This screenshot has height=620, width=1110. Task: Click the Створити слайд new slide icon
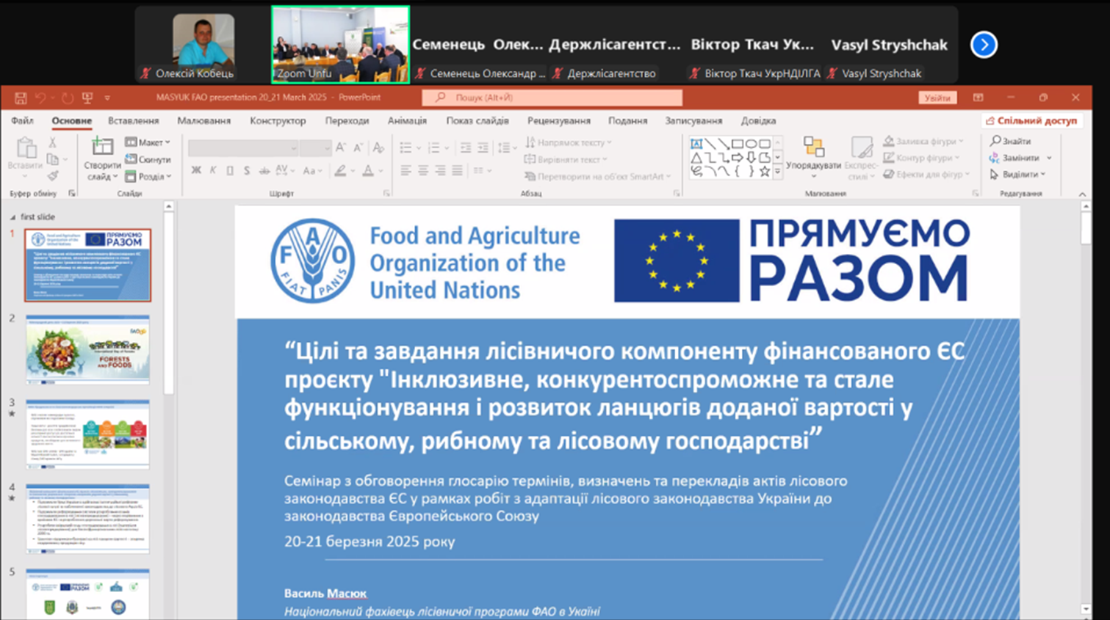101,147
